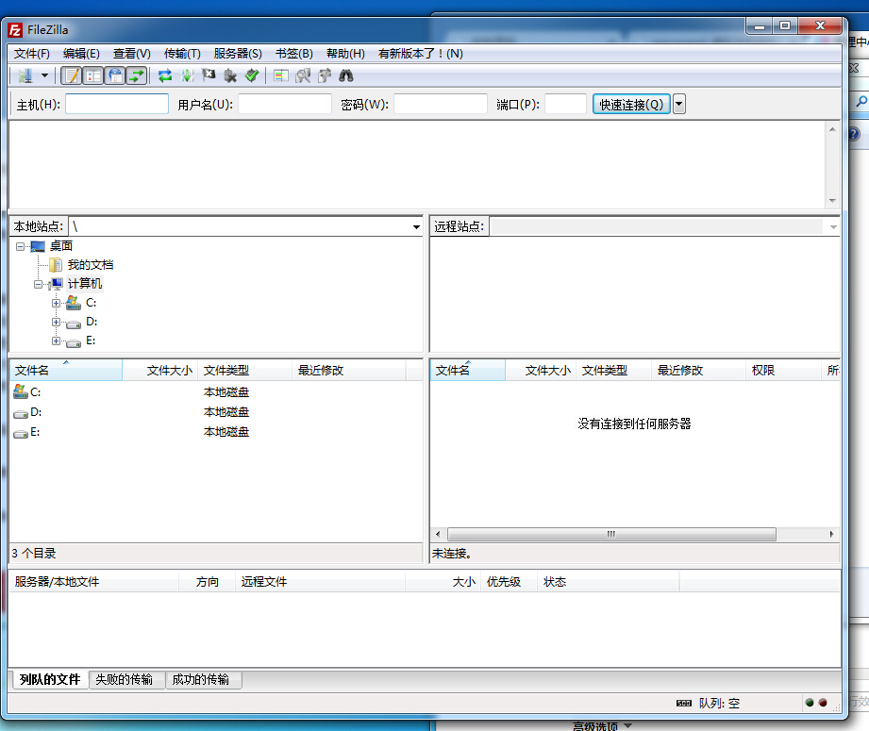
Task: Click remote list scroll-right arrow
Action: (x=832, y=534)
